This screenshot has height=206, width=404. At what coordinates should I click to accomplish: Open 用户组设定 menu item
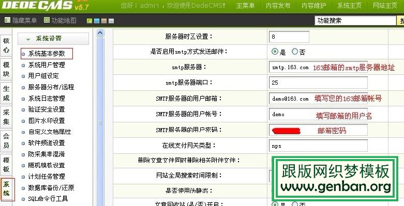point(43,76)
